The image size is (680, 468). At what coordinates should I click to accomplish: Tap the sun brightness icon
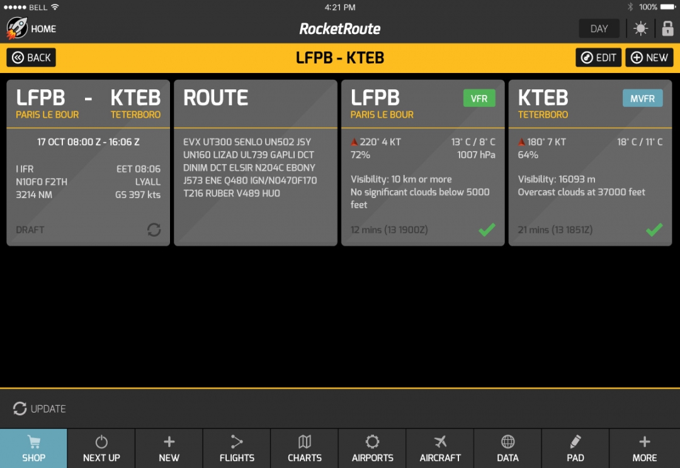click(640, 29)
